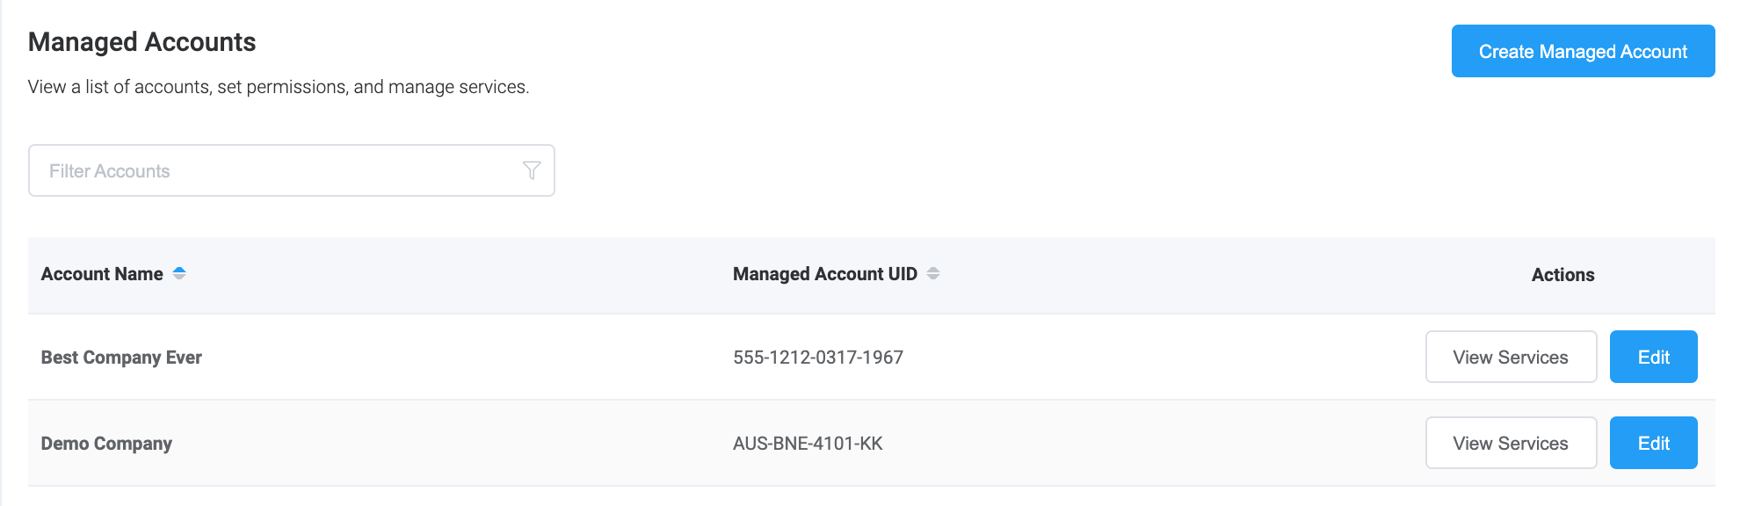Select the Best Company Ever account name
Image resolution: width=1740 pixels, height=506 pixels.
coord(121,358)
